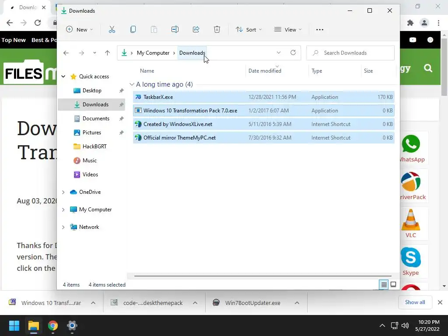The width and height of the screenshot is (448, 336).
Task: Click the Copy icon in Explorer toolbar
Action: (133, 29)
